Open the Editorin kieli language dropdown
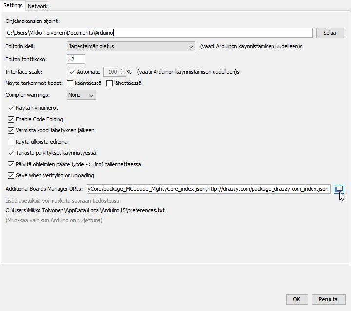 click(131, 46)
